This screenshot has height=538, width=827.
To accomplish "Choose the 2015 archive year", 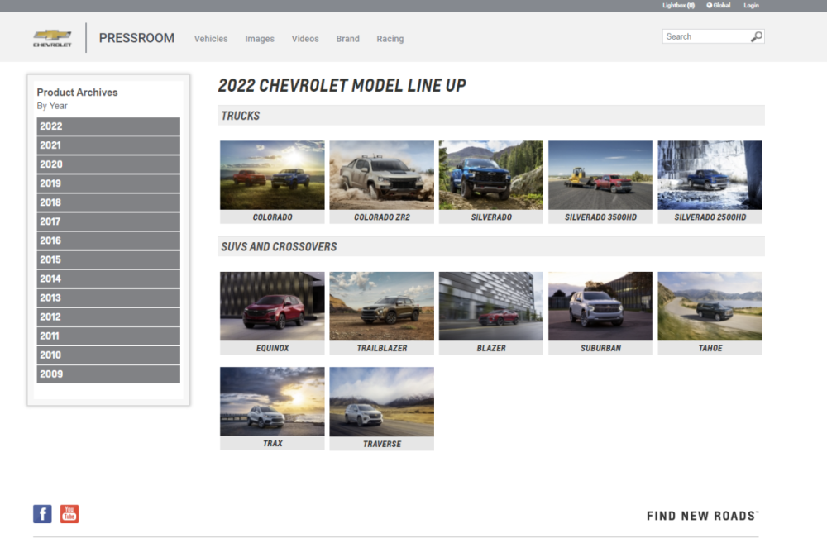I will click(108, 259).
